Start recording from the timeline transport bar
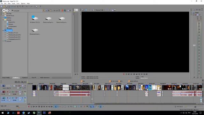The image size is (204, 115). click(x=29, y=106)
